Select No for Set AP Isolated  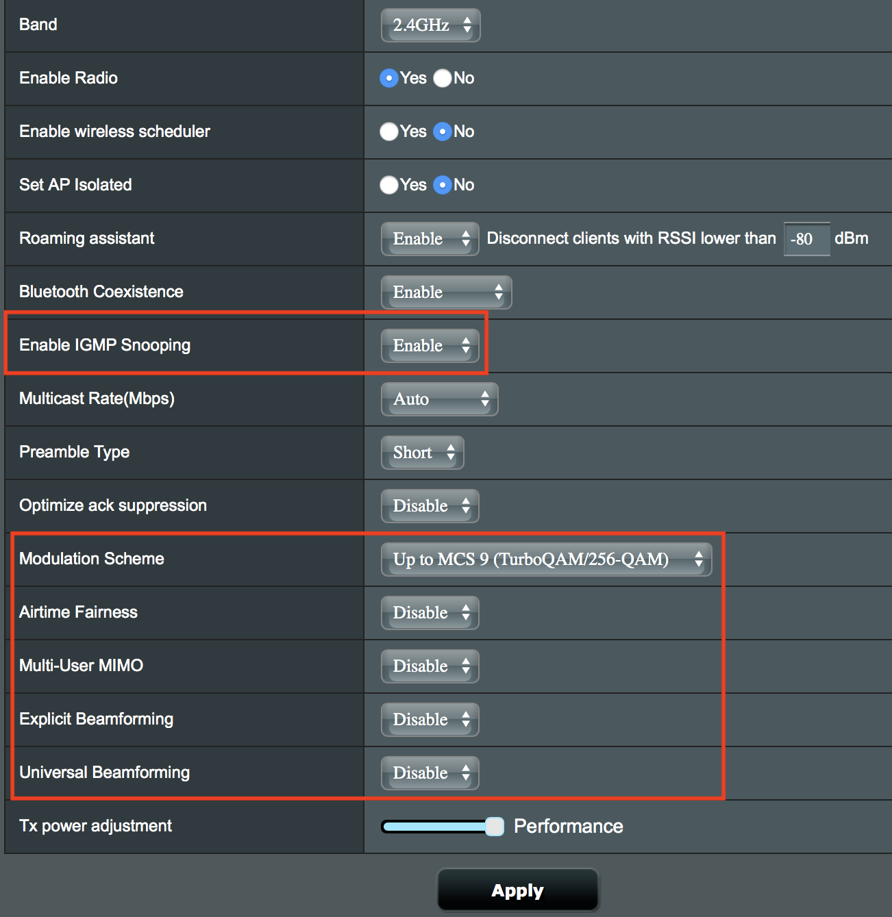(443, 185)
